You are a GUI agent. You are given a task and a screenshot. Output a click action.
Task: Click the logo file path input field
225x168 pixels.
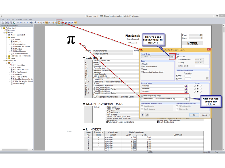163,98
